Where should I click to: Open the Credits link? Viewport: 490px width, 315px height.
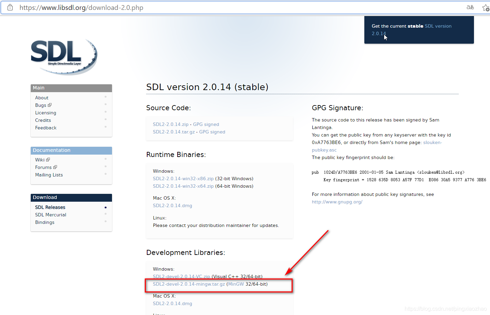coord(43,120)
